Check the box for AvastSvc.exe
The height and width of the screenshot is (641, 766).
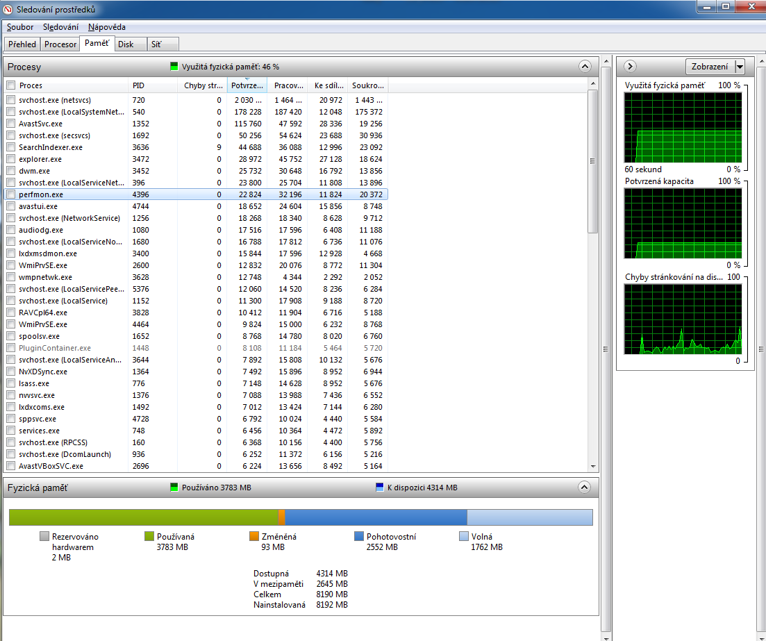click(10, 124)
